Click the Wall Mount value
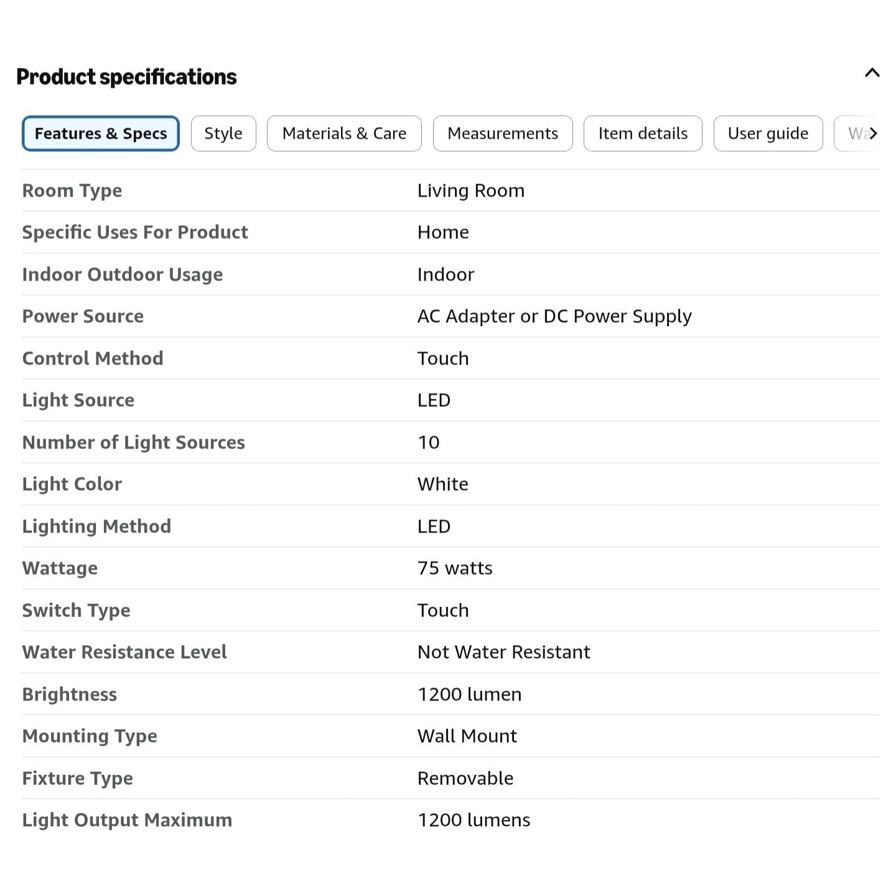896x896 pixels. 467,736
